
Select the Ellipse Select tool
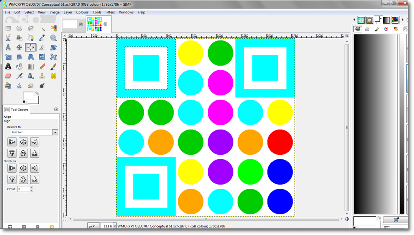(19, 28)
